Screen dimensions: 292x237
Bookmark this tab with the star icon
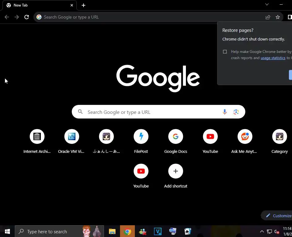(278, 17)
